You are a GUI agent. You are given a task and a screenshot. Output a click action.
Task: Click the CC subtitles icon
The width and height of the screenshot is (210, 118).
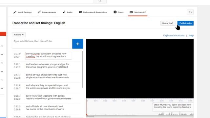tap(131, 12)
